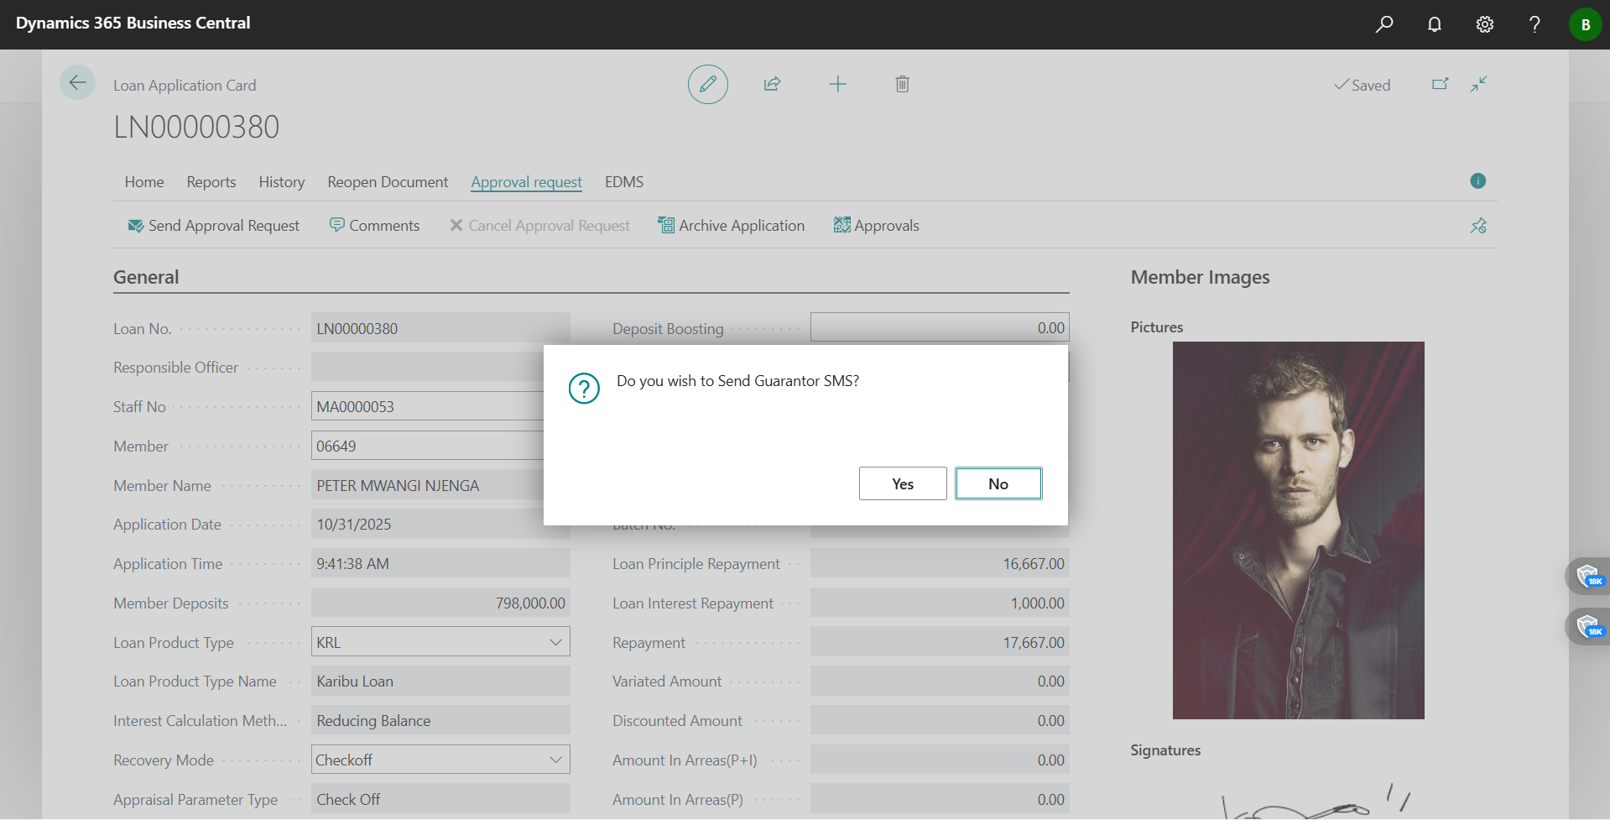Delete the loan card via trash icon
Screen dimensions: 1610x820
902,84
